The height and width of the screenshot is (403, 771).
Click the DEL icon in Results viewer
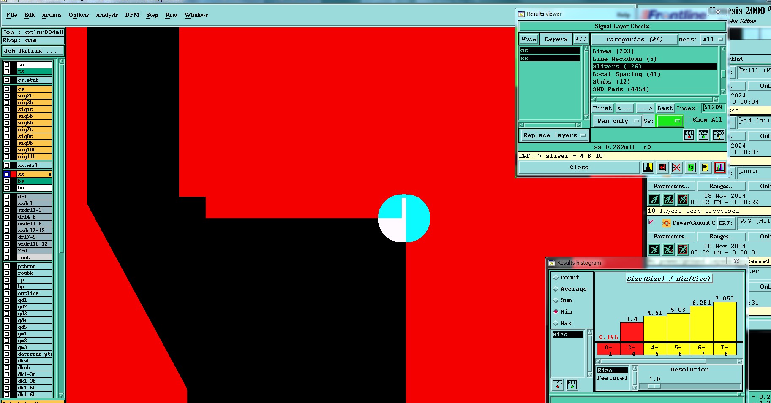pos(689,135)
